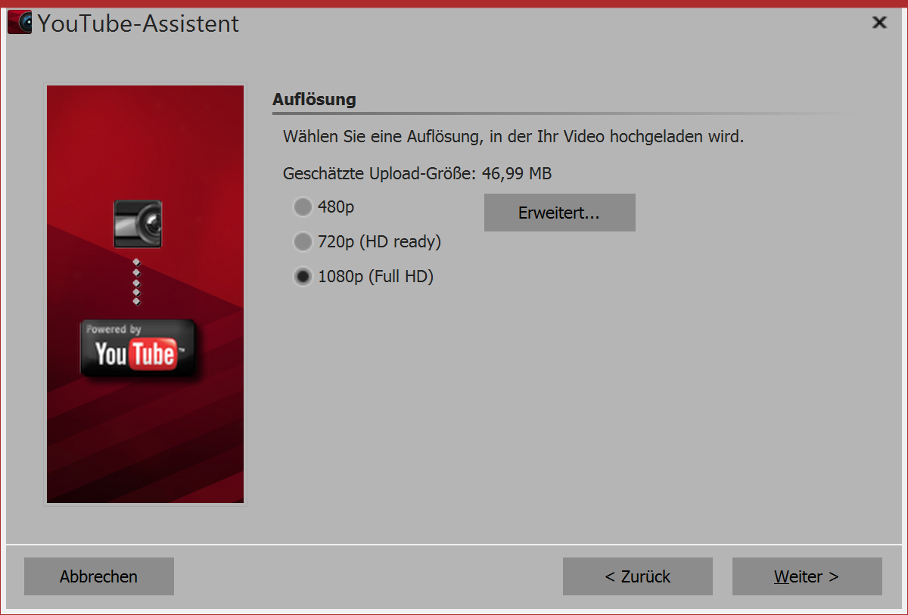Select the 480p radio circle
This screenshot has height=615, width=908.
tap(303, 207)
